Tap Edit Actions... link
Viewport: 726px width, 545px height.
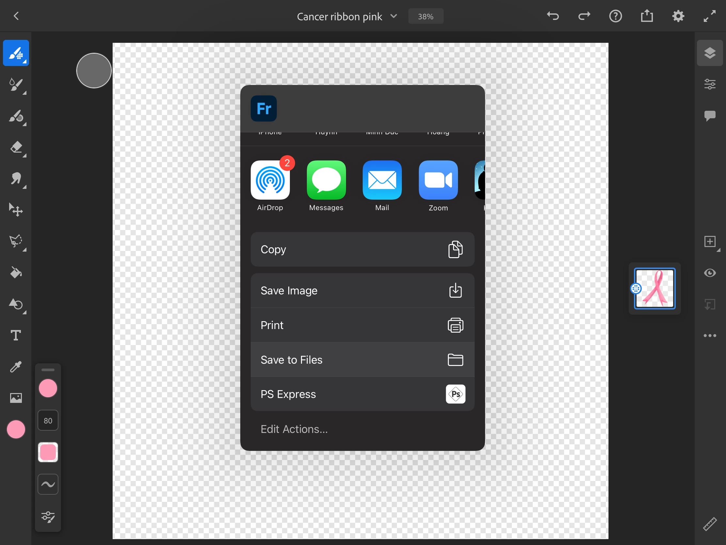[294, 429]
